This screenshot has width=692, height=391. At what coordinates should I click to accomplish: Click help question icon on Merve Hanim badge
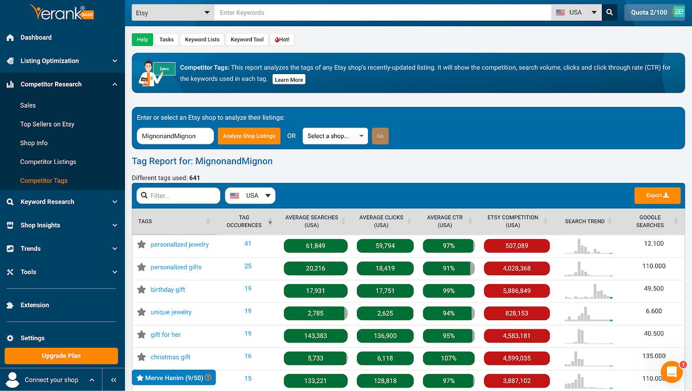click(x=208, y=378)
